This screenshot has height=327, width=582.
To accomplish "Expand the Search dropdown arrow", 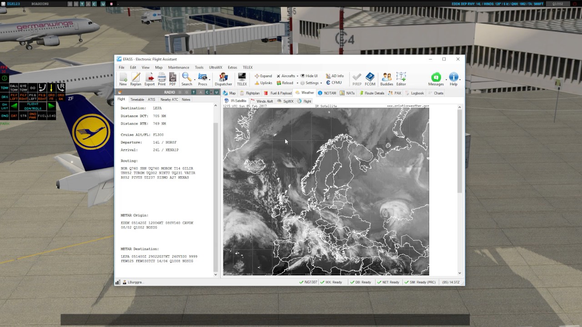I will (194, 79).
